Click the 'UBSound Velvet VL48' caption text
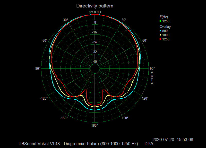Image resolution: width=206 pixels, height=148 pixels. pyautogui.click(x=39, y=144)
